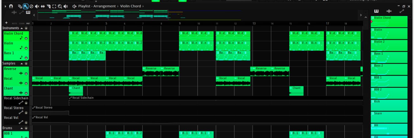Click automation icon on Vocal Sidechain track

coord(21,103)
